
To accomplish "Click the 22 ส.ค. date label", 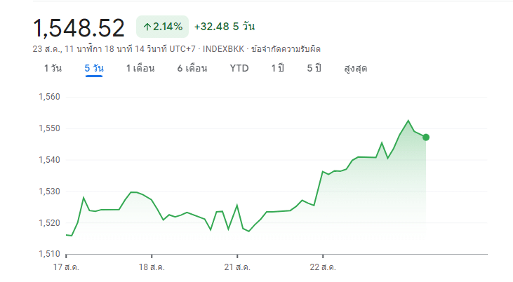I will tap(323, 267).
